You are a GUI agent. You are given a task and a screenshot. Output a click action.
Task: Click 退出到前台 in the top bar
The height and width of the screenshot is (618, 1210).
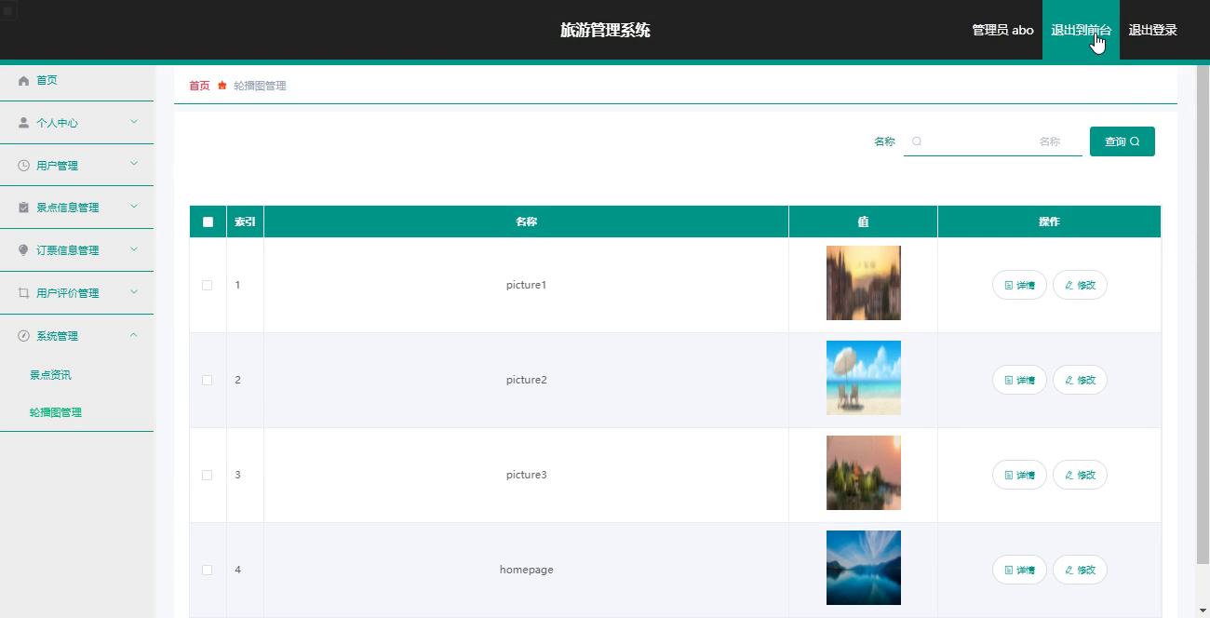[1081, 30]
